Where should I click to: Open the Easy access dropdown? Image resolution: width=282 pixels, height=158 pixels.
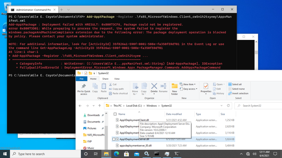(x=188, y=89)
